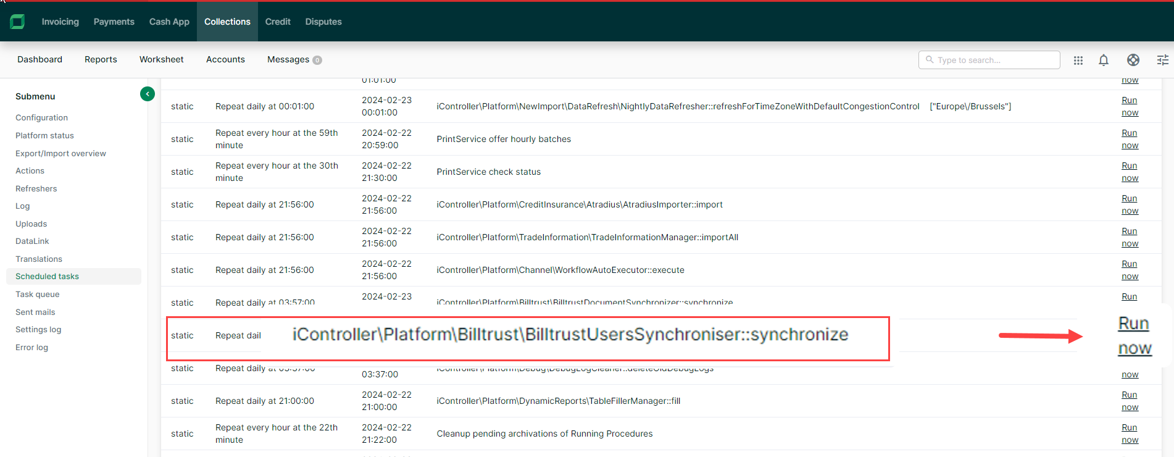Type in the search field

coord(994,60)
